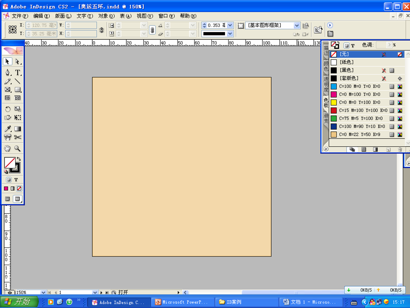Switch to Preview mode in toolbox
This screenshot has width=410, height=308.
point(18,199)
